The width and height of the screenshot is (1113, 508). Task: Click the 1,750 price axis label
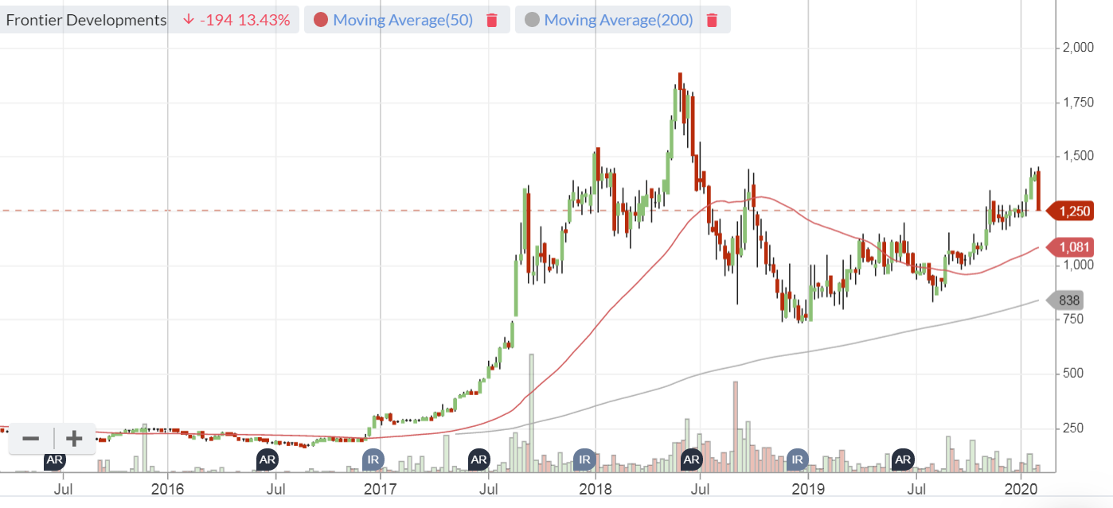1078,102
